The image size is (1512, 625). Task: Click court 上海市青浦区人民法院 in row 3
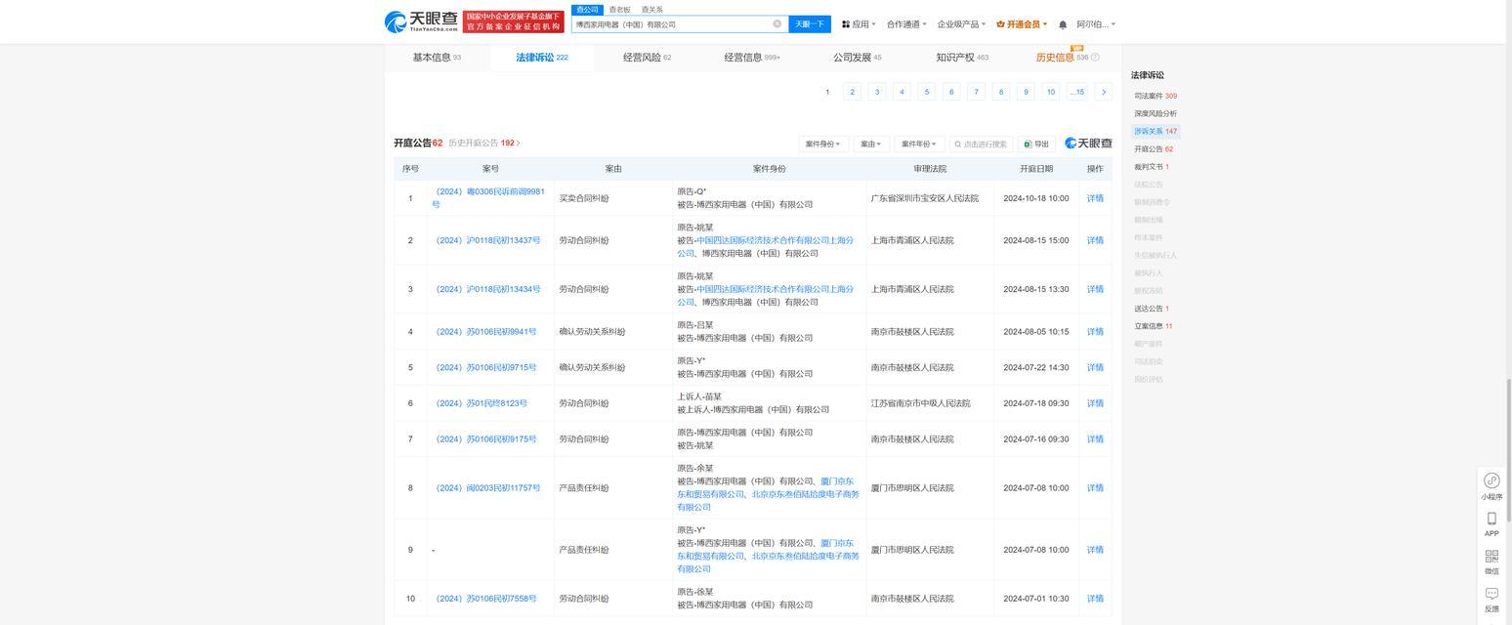(x=912, y=289)
